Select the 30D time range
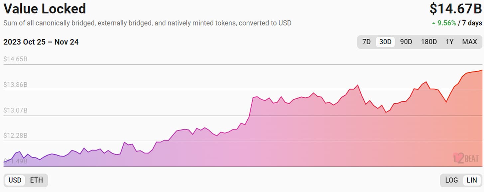 pyautogui.click(x=385, y=42)
